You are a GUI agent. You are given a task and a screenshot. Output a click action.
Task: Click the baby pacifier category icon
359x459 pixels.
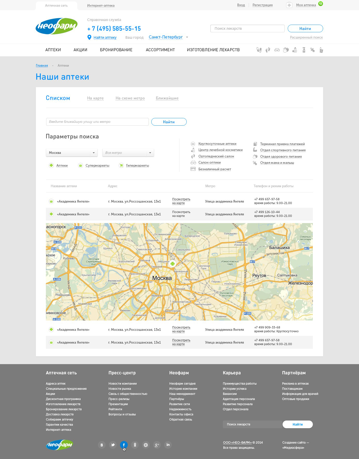pyautogui.click(x=312, y=50)
